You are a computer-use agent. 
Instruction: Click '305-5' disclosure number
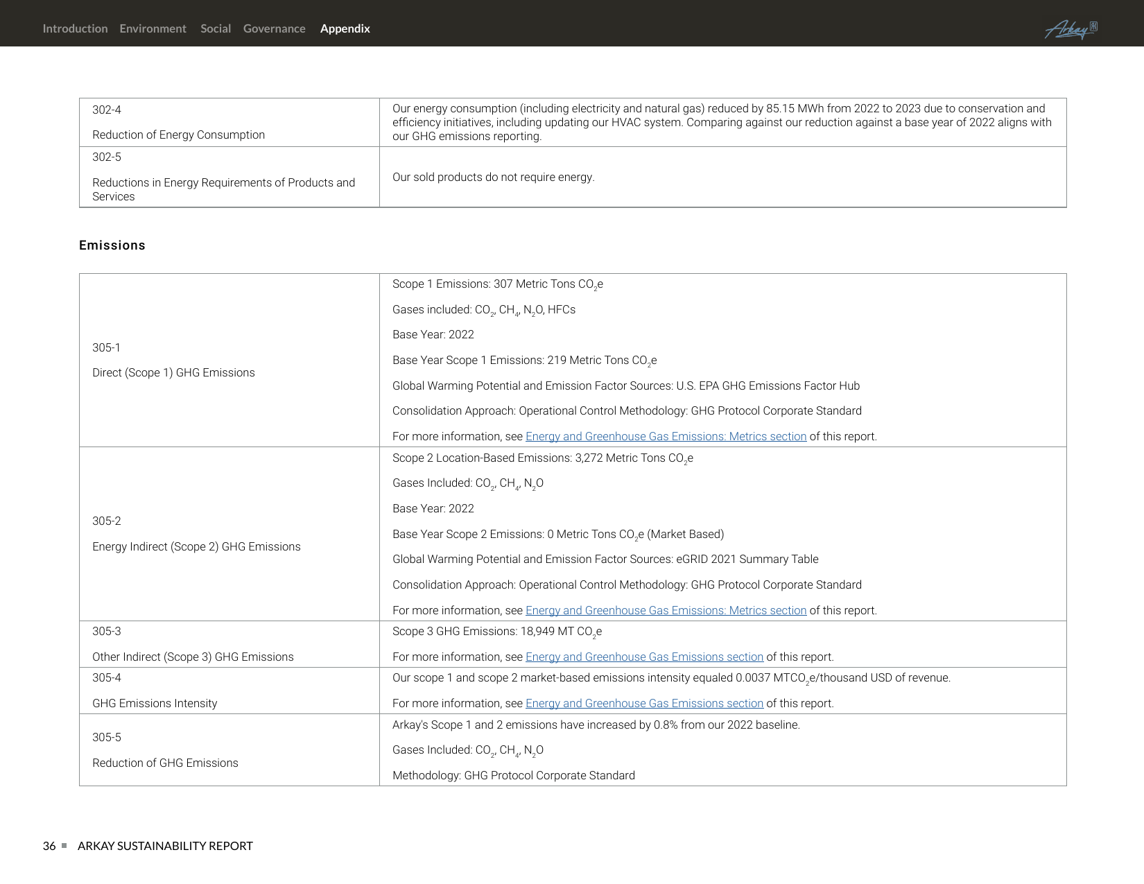click(x=107, y=737)
